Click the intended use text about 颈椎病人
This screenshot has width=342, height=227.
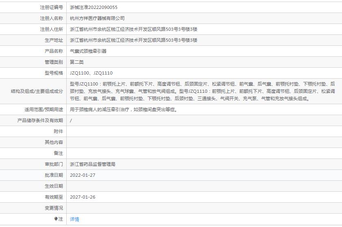[123, 109]
